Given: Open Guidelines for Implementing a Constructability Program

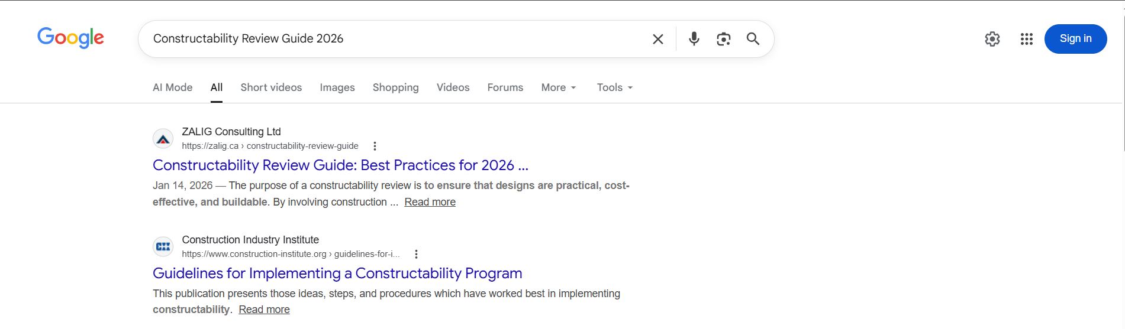Looking at the screenshot, I should 337,273.
